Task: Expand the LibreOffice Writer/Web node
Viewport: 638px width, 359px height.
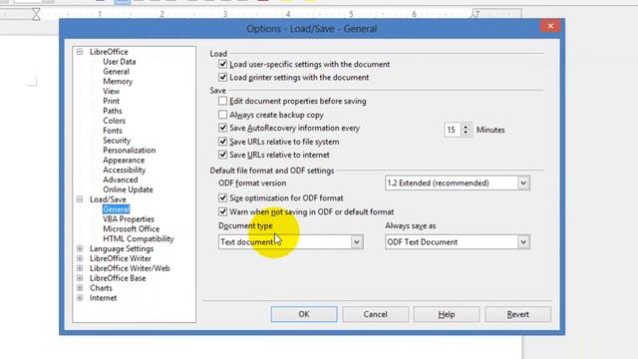Action: (x=80, y=268)
